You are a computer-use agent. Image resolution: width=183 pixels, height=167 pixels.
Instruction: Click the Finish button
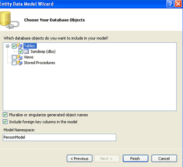135,158
